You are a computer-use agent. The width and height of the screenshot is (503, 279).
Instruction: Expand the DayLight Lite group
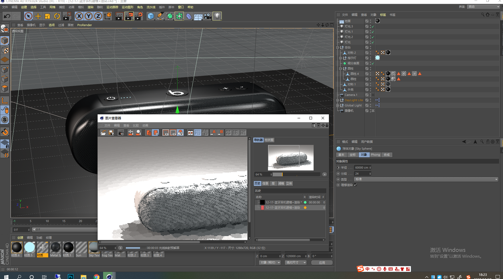coord(338,100)
